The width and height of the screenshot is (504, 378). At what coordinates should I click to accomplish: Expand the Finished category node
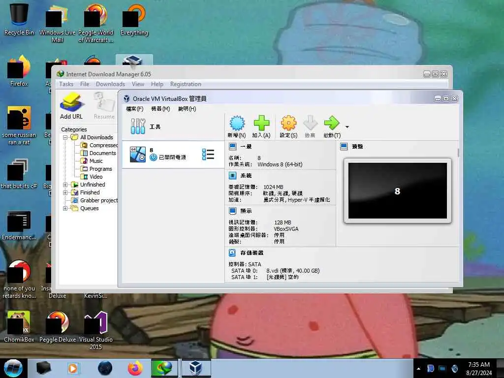[65, 192]
